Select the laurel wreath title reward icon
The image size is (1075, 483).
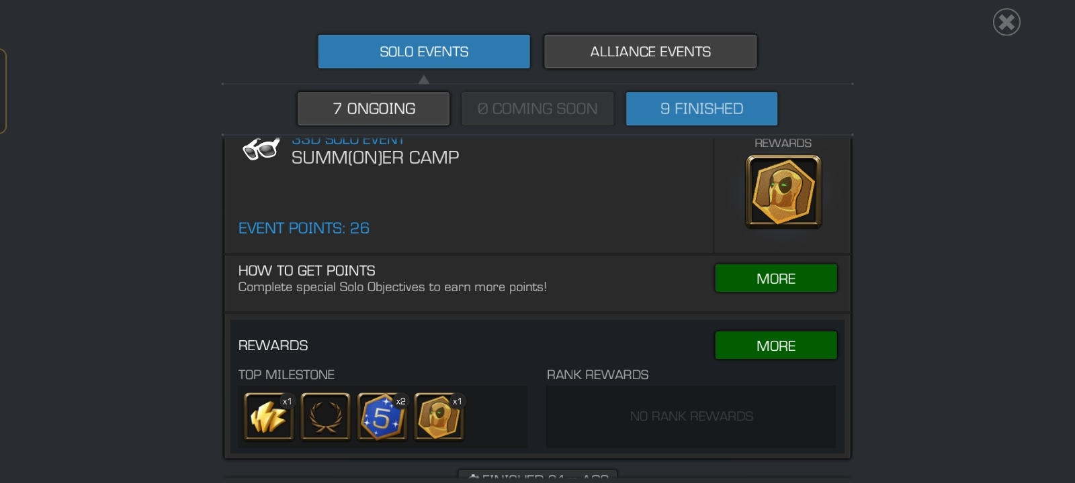pyautogui.click(x=326, y=417)
